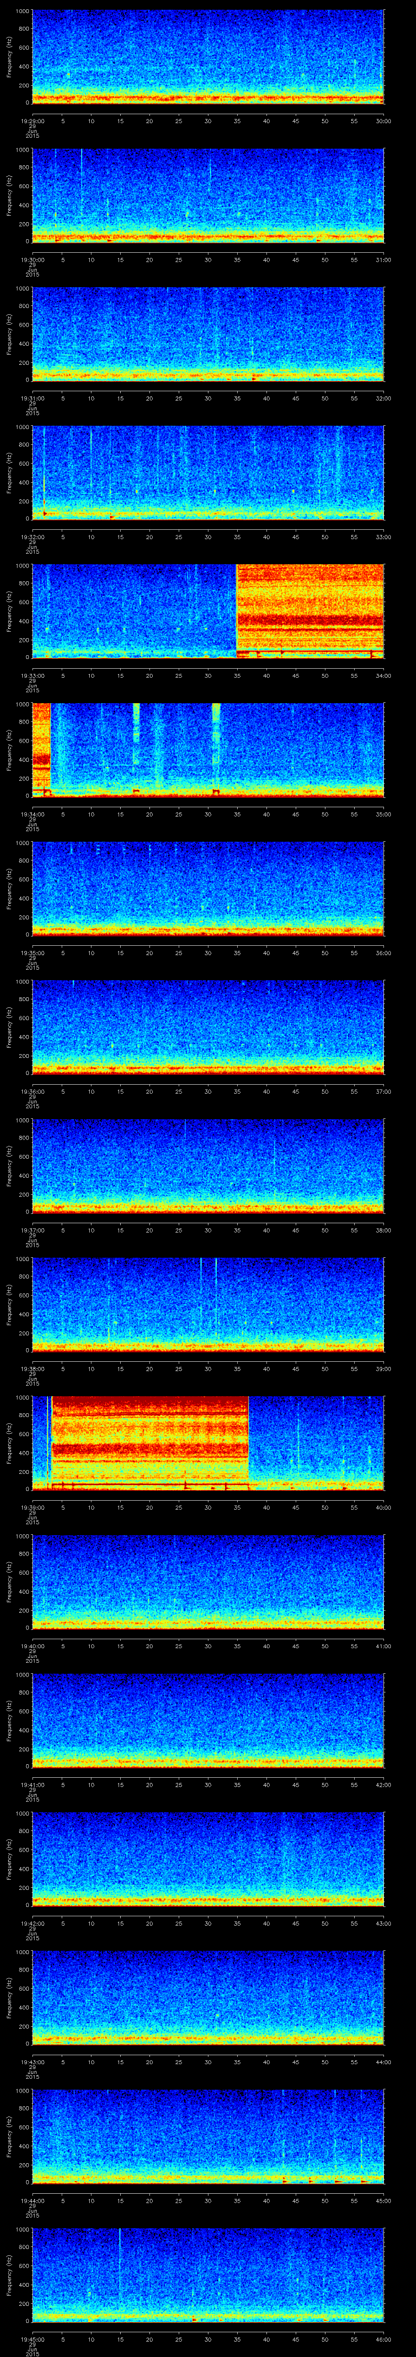Click the 19:33:00 start time label
Screen dimensions: 416x2357
[32, 675]
